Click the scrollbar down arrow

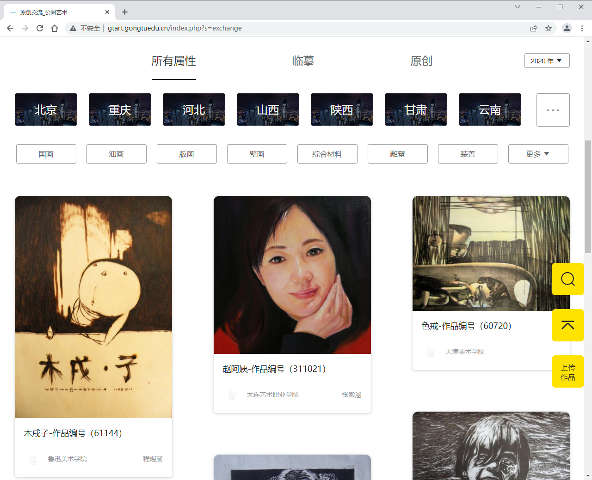588,475
